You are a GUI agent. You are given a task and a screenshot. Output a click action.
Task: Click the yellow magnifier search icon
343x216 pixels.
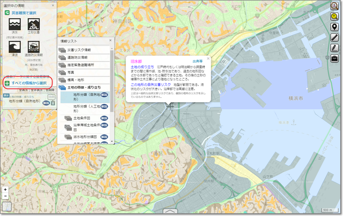pos(335,17)
